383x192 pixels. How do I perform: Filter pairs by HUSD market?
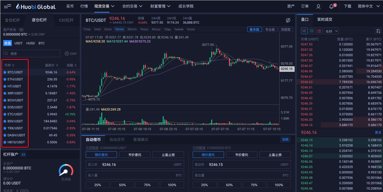point(30,43)
